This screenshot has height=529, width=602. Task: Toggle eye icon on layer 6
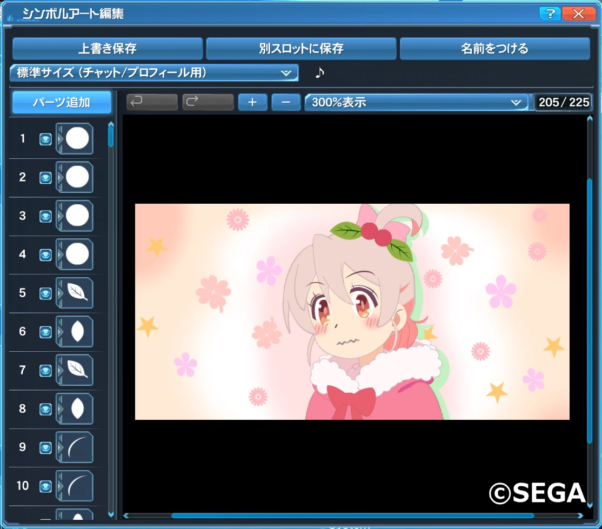tap(45, 332)
